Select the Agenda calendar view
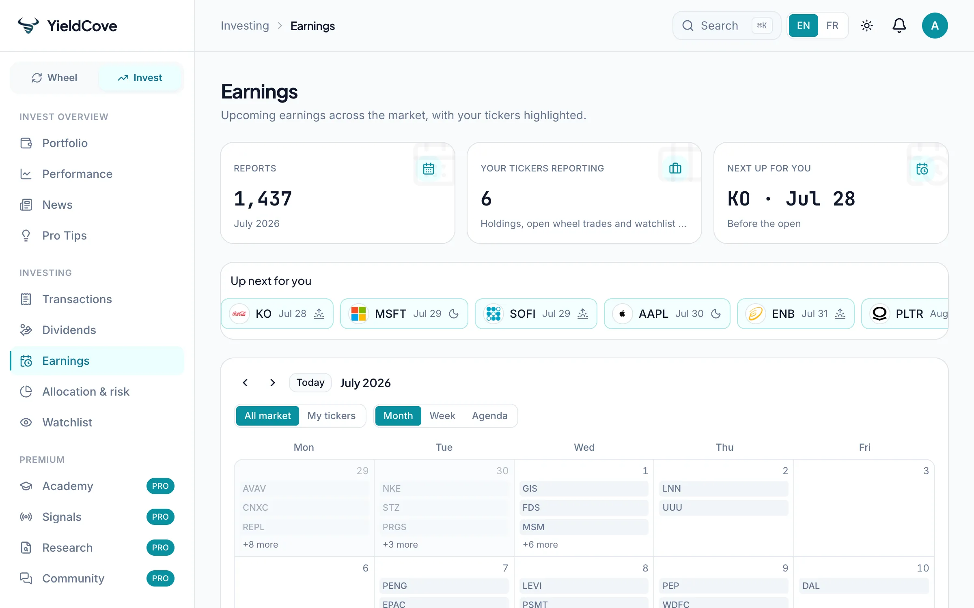Image resolution: width=974 pixels, height=608 pixels. coord(489,416)
